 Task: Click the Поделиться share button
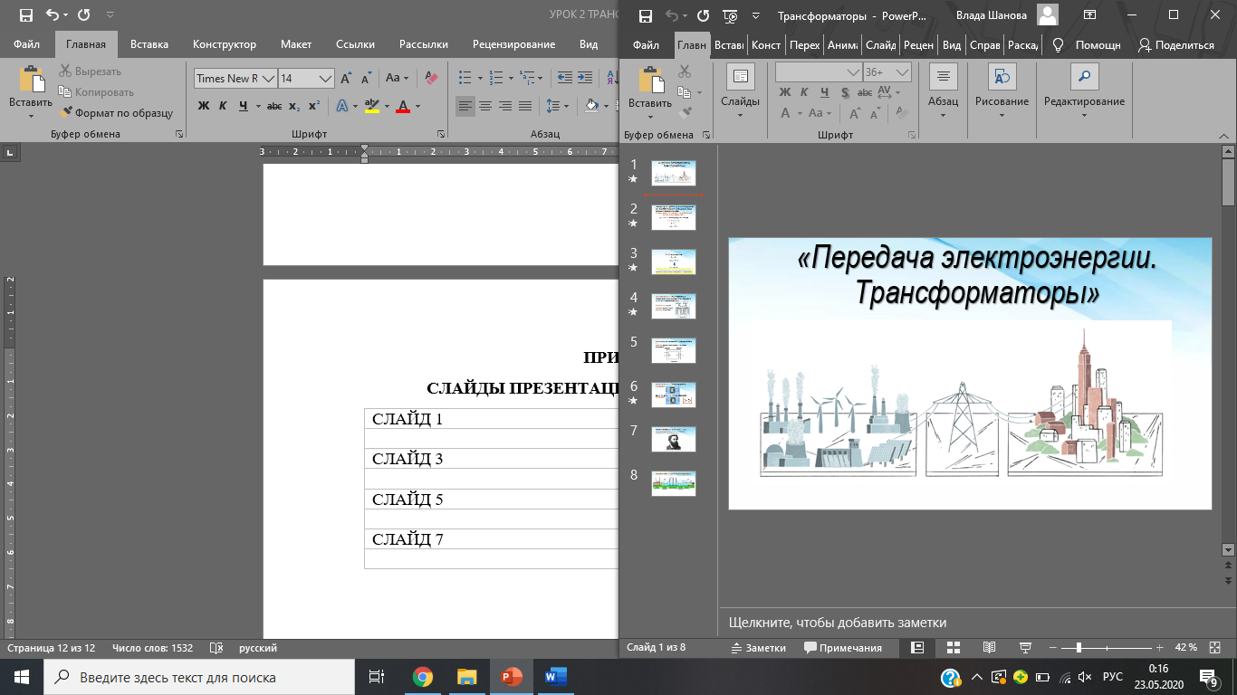point(1176,44)
